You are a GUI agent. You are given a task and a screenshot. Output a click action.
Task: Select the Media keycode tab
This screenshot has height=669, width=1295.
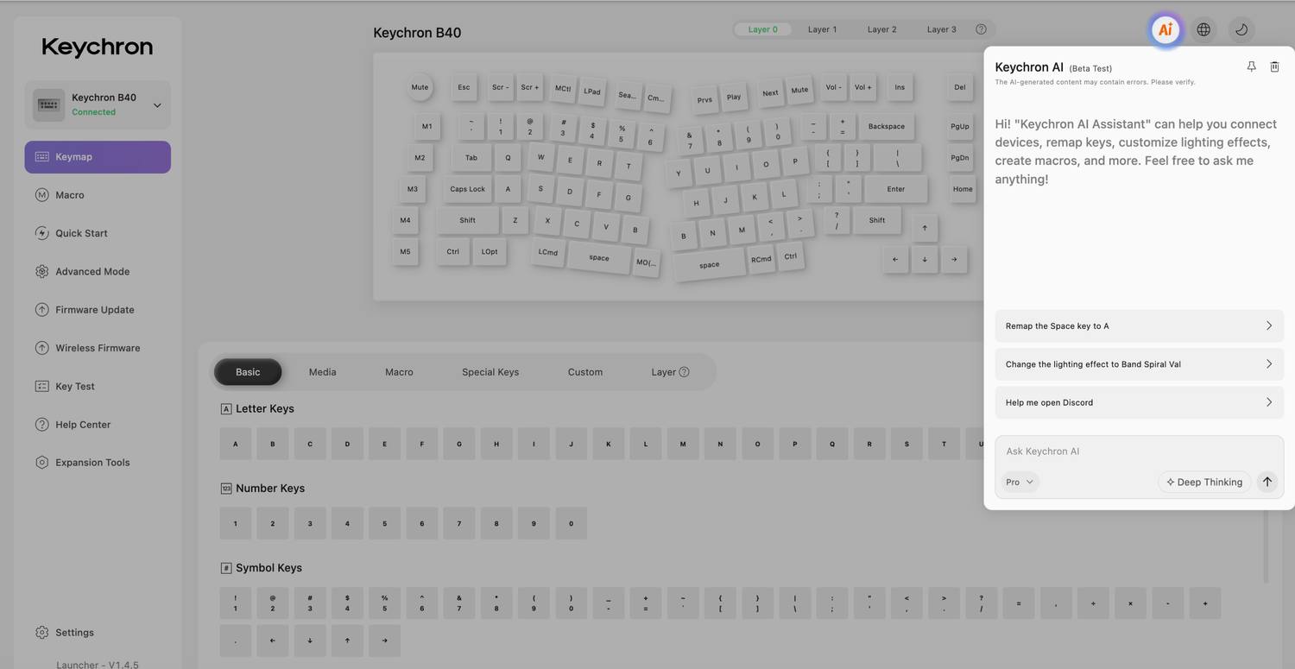point(323,372)
